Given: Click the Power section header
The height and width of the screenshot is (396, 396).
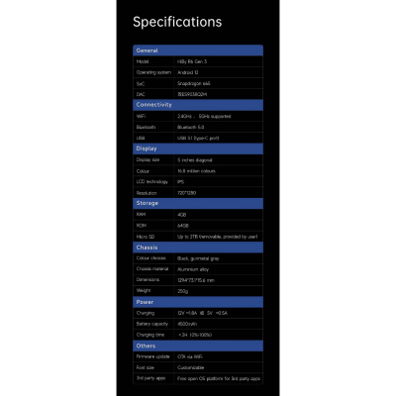Looking at the screenshot, I should click(x=198, y=302).
